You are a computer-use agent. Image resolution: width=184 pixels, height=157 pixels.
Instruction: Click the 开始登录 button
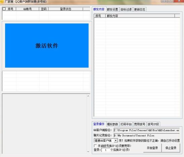(x=152, y=148)
